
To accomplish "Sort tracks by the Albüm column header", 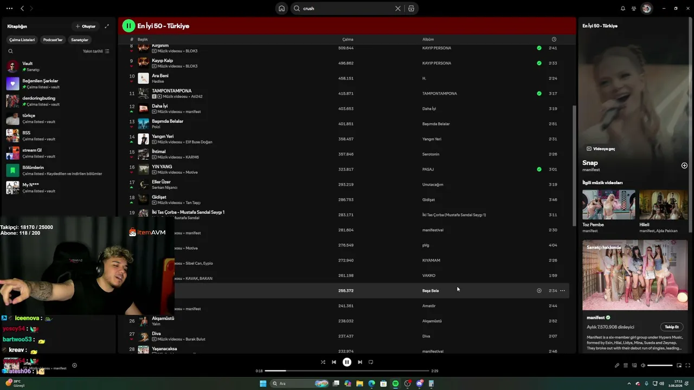I will (428, 40).
